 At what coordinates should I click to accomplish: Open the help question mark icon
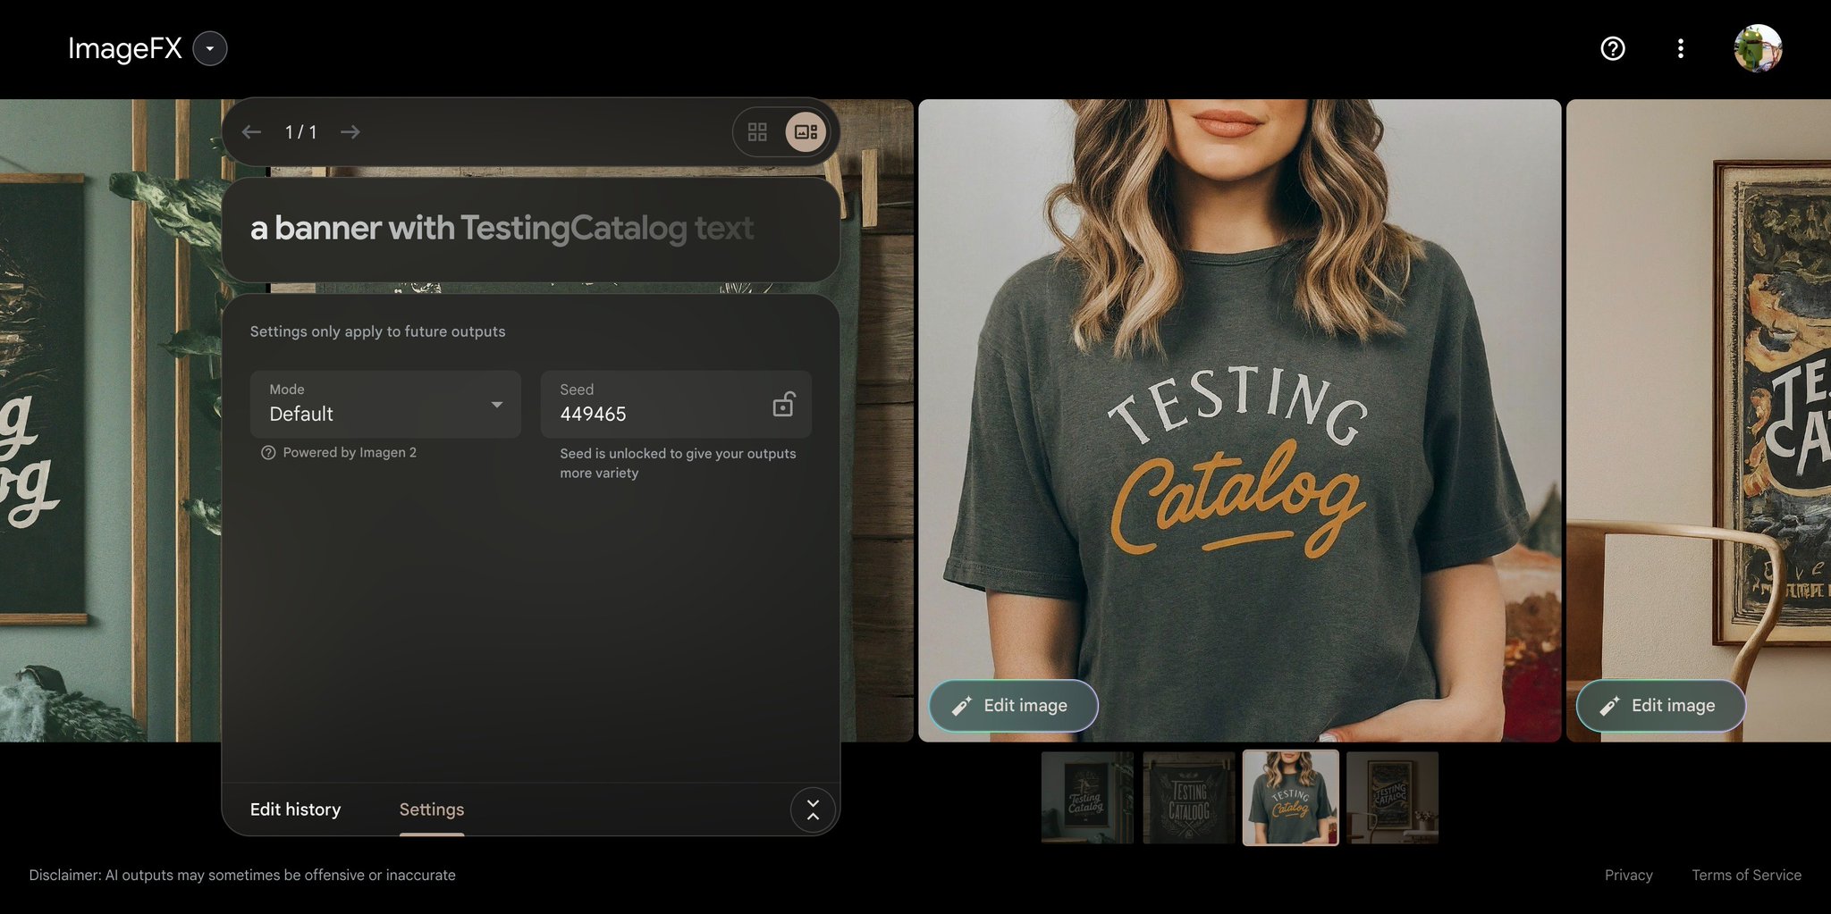click(1613, 48)
